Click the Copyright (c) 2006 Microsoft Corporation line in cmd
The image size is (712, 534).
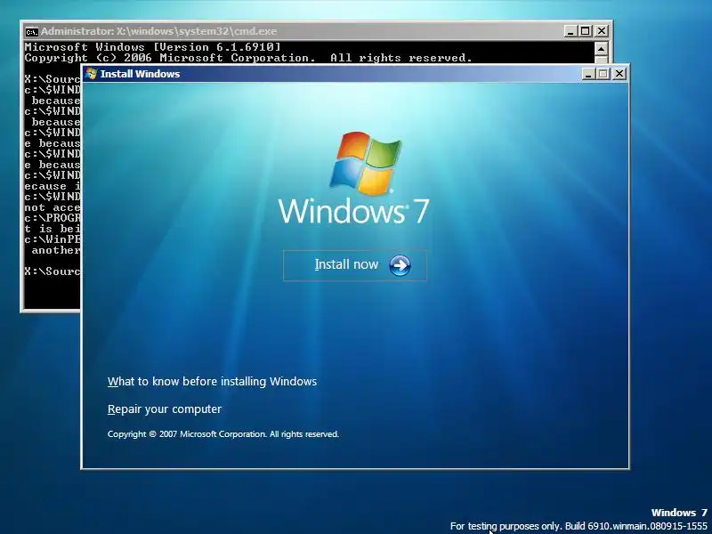248,58
